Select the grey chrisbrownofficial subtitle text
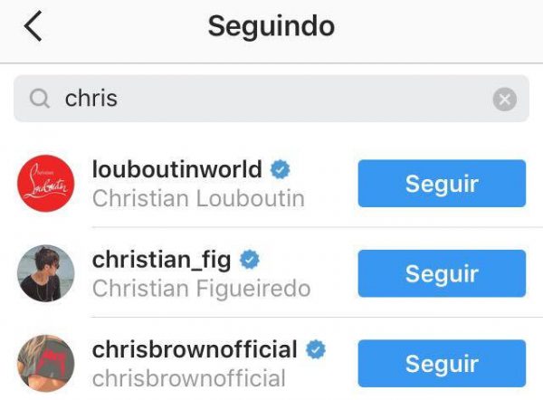The height and width of the screenshot is (400, 543). point(189,378)
